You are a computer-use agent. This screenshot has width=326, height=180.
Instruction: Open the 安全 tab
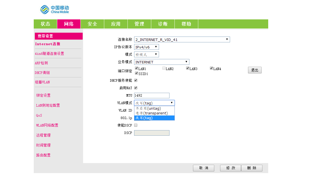(92, 24)
